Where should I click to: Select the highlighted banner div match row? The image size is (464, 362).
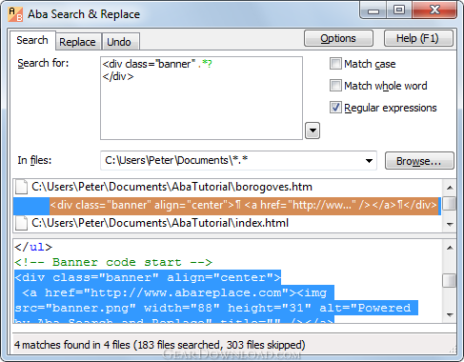coord(227,206)
